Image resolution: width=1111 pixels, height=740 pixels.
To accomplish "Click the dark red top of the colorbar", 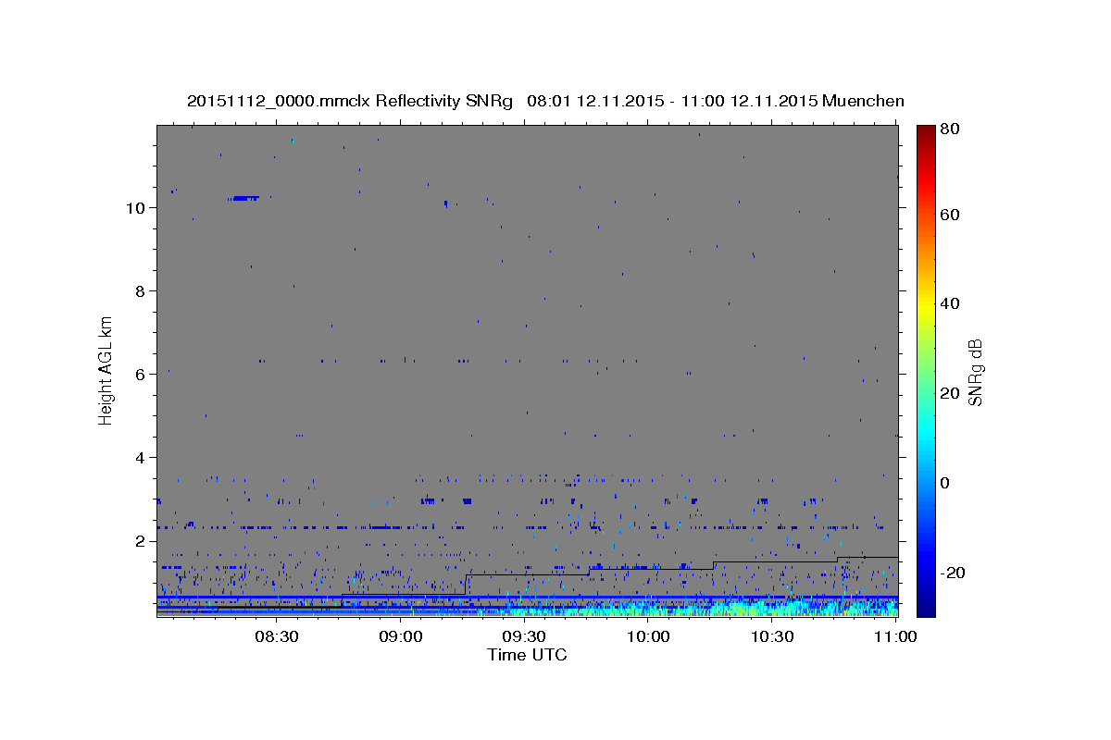I will click(926, 131).
